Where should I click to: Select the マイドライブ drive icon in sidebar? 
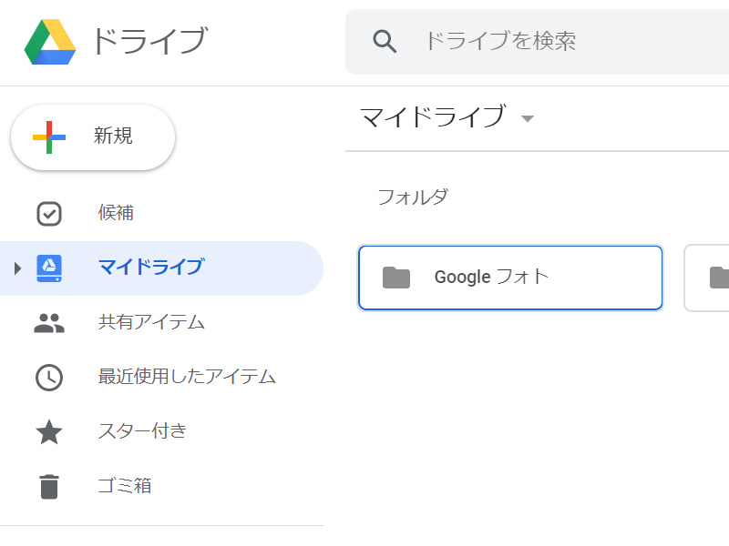(49, 268)
